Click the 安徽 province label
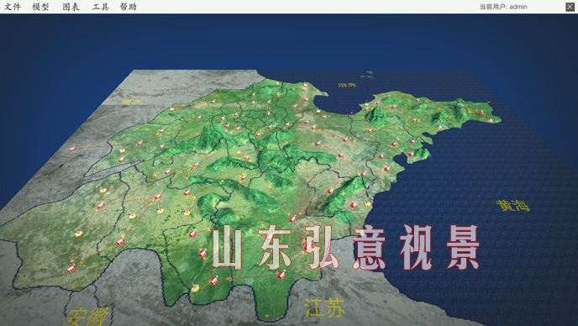This screenshot has width=578, height=326. (x=87, y=317)
